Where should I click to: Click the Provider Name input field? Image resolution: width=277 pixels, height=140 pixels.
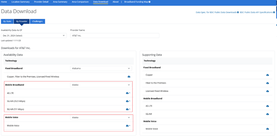point(114,36)
